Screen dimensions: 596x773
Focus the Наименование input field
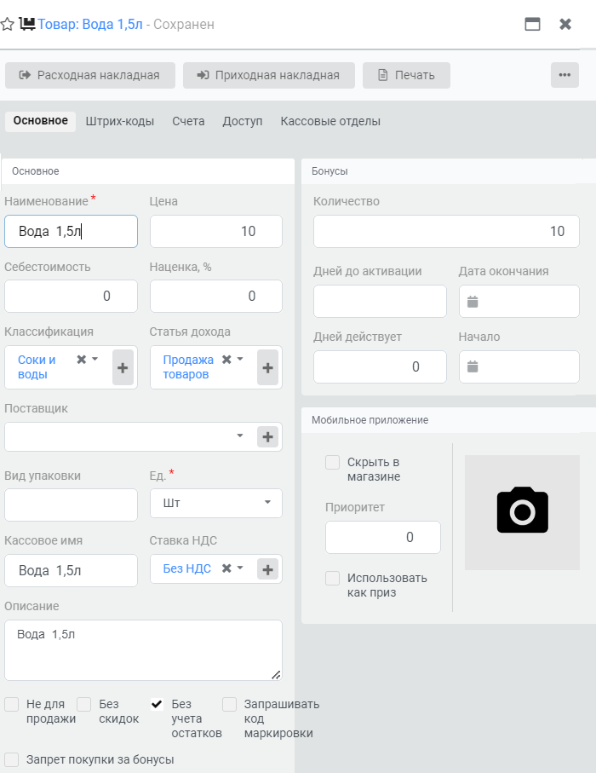click(71, 231)
